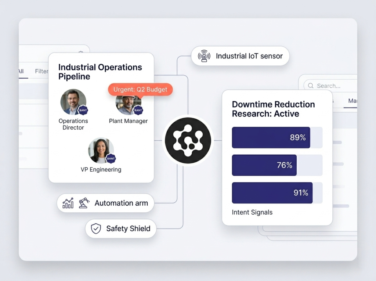
Task: Click the central black hub logo
Action: click(x=188, y=141)
